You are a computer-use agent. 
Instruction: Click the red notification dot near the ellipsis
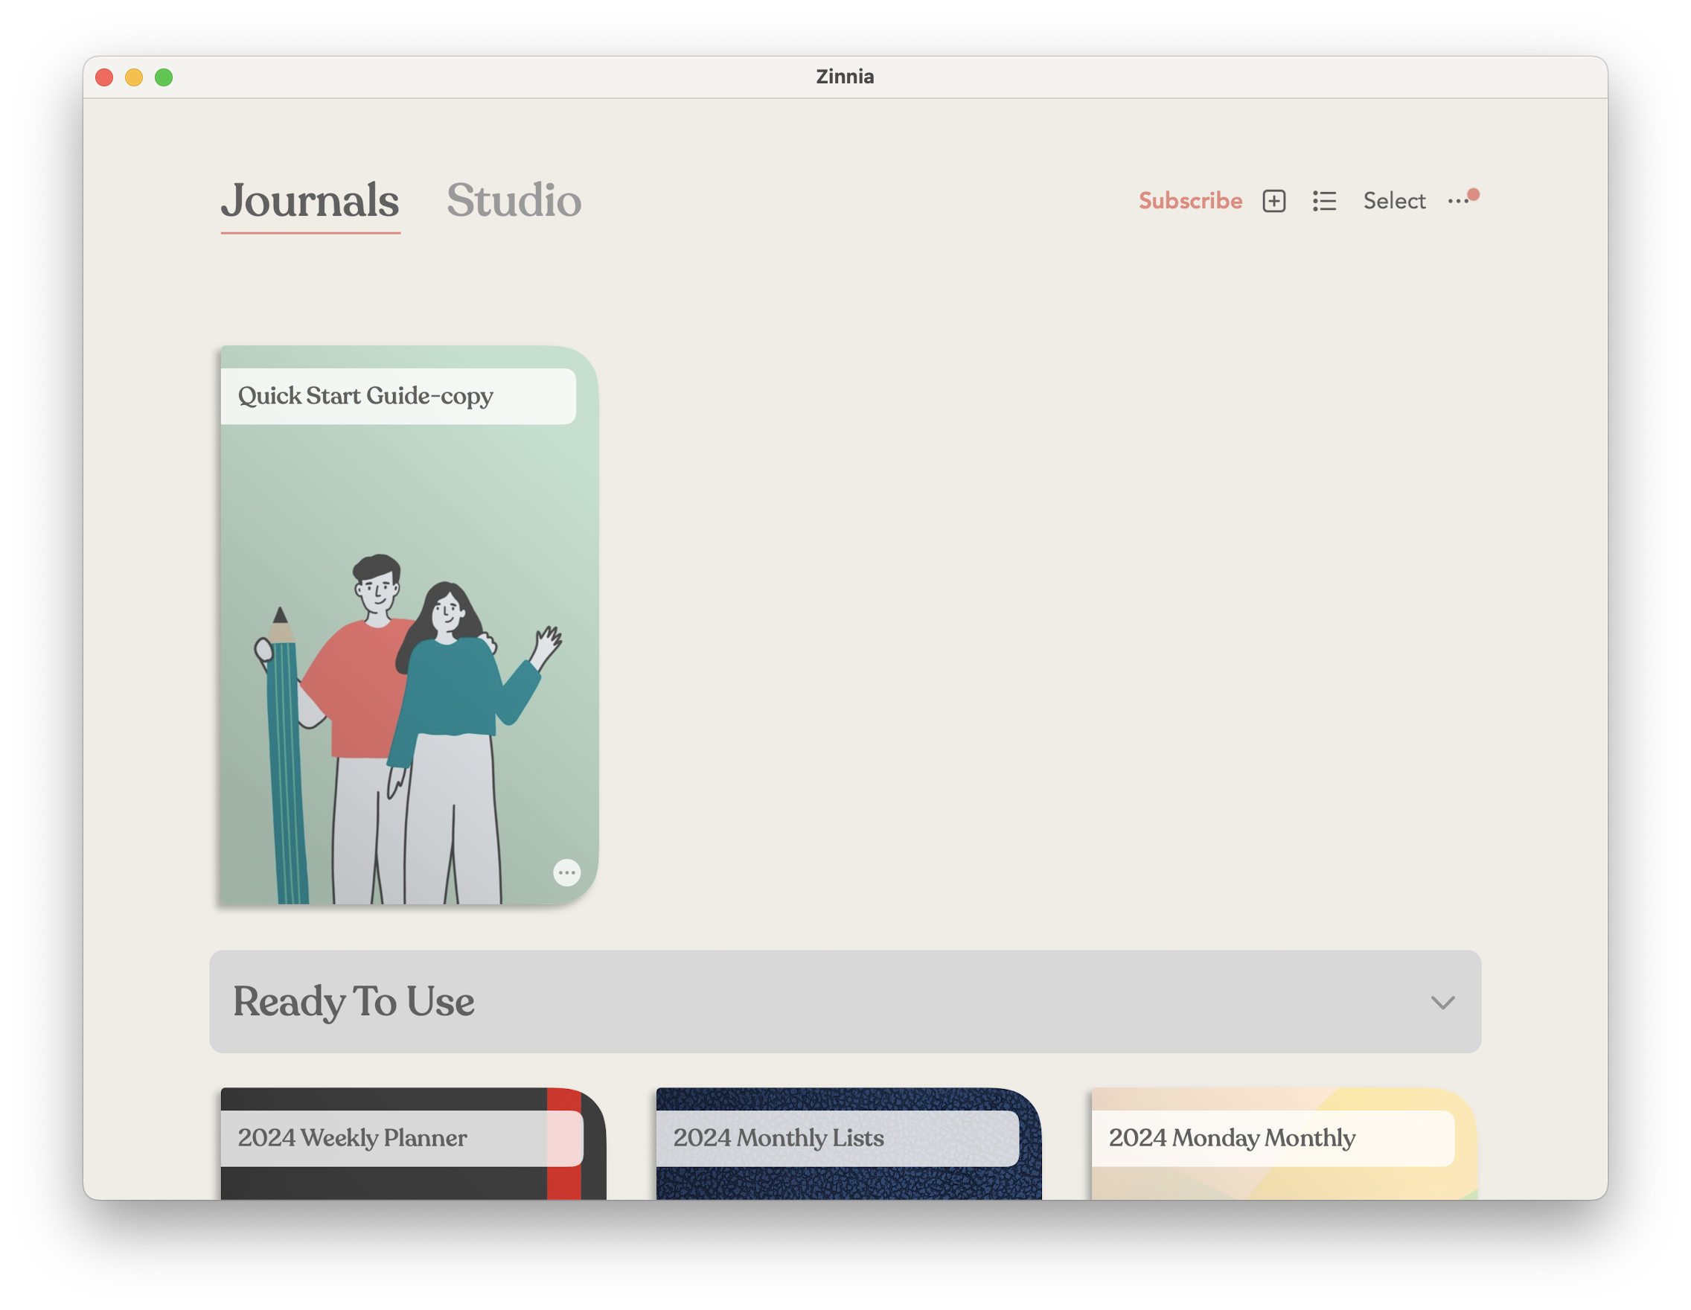pyautogui.click(x=1474, y=193)
